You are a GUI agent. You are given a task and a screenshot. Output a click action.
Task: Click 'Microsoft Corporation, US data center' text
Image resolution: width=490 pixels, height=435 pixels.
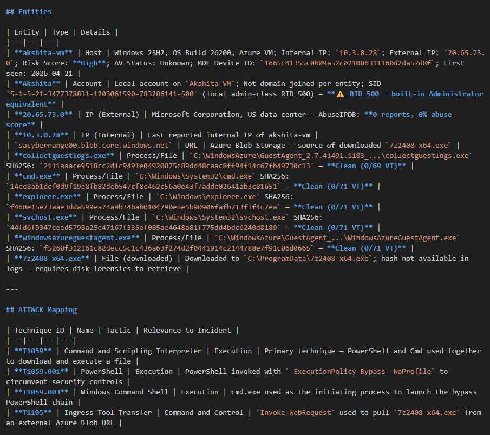point(228,115)
